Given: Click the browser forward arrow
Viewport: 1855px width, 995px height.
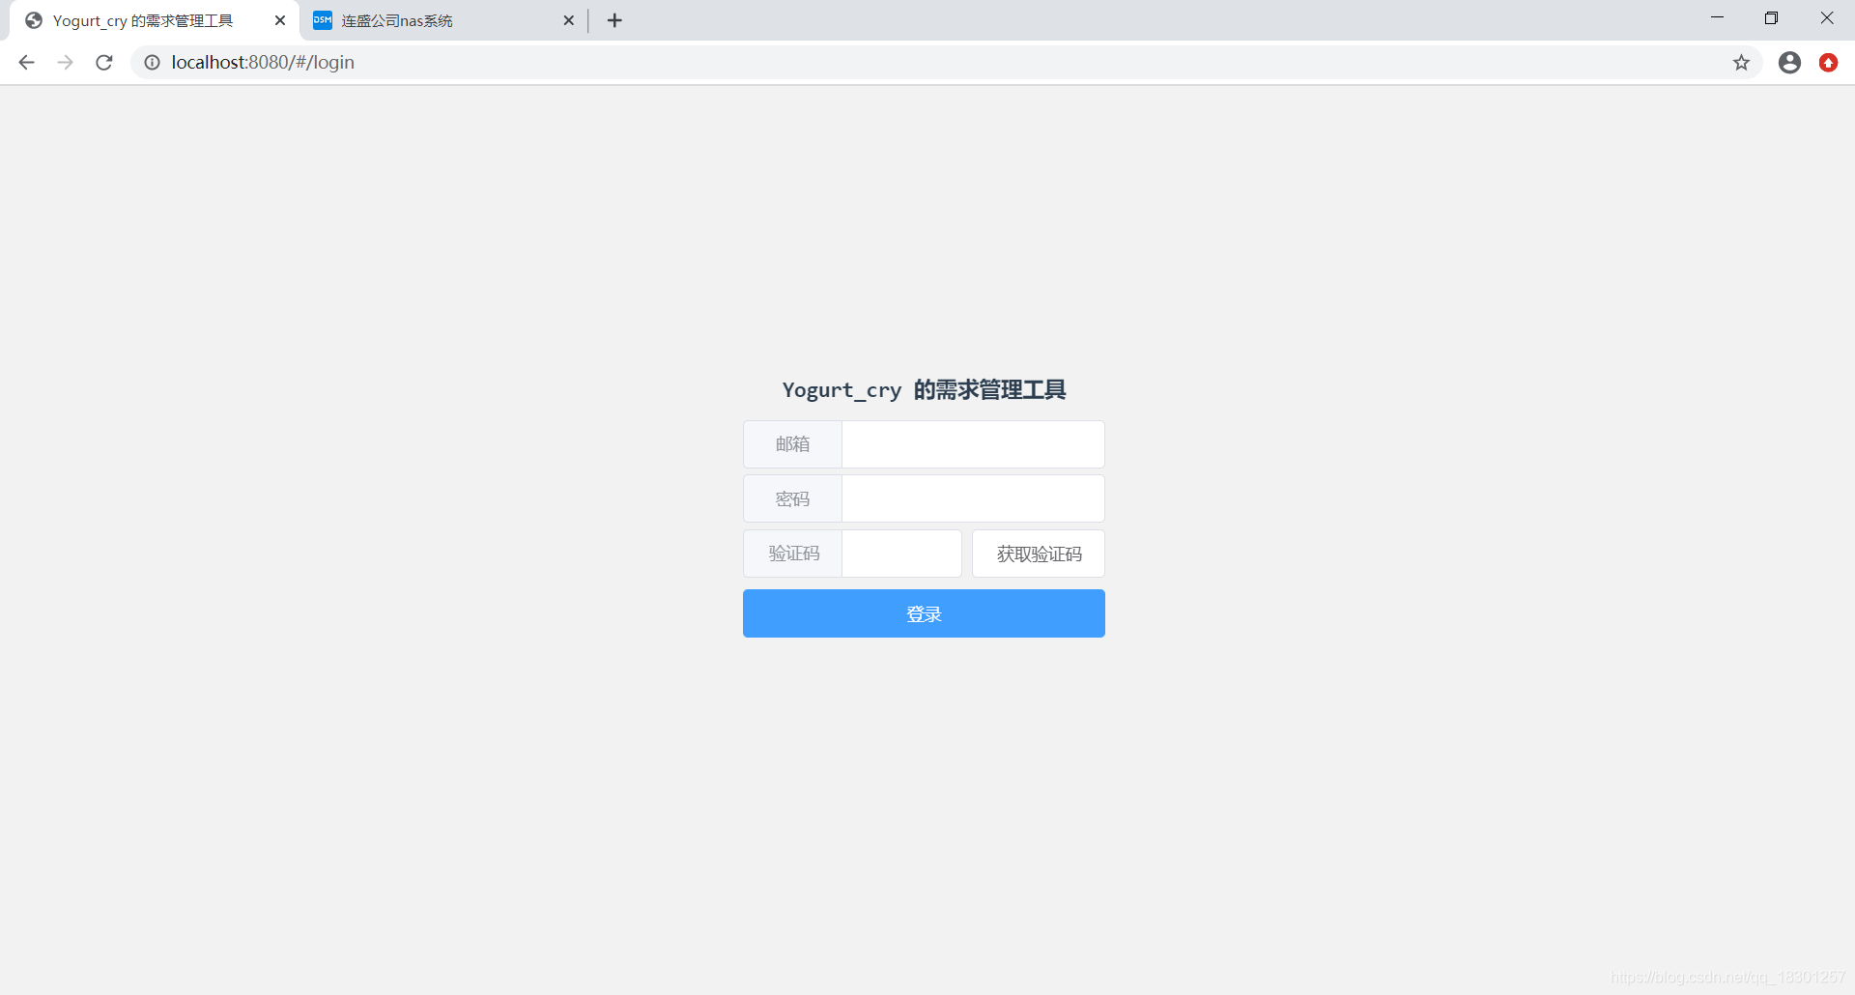Looking at the screenshot, I should pos(65,63).
